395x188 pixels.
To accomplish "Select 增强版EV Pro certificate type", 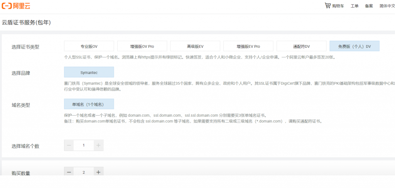I will coord(248,46).
